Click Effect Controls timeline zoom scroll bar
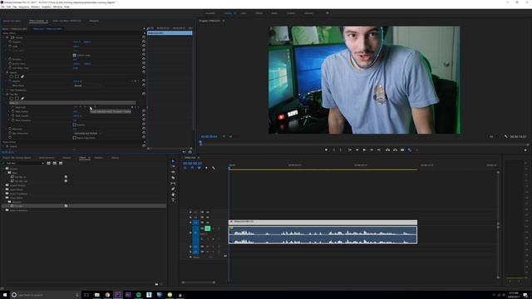Screen dimensions: 532x299 point(170,148)
